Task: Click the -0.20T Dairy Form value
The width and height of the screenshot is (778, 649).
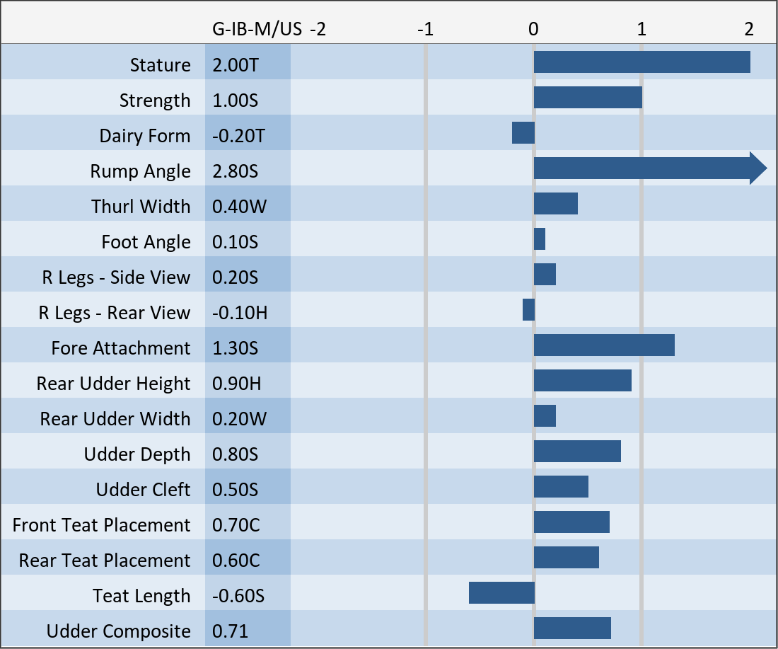Action: click(238, 136)
